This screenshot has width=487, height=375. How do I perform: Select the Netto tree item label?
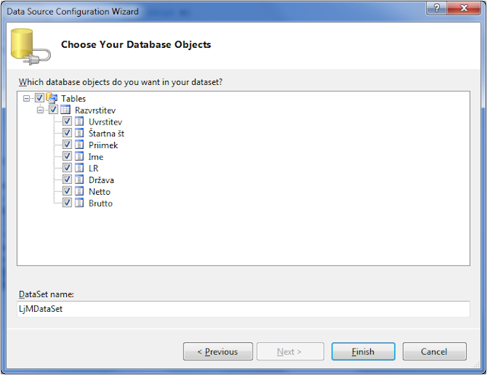point(99,191)
